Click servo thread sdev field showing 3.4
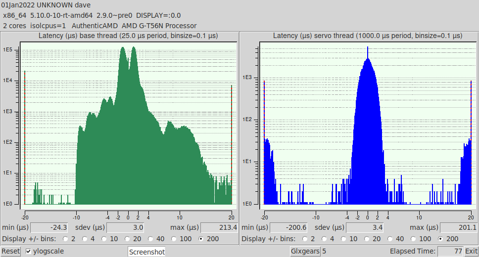 [x=365, y=227]
